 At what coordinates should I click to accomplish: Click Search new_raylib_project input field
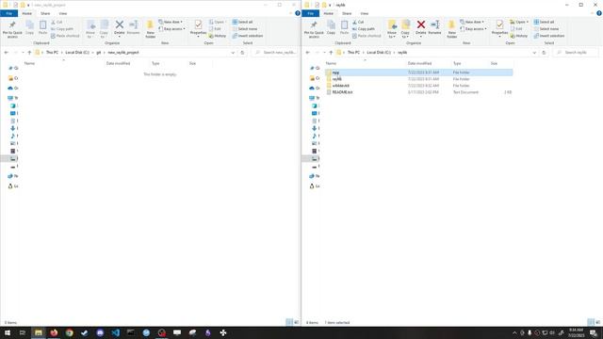pyautogui.click(x=274, y=53)
